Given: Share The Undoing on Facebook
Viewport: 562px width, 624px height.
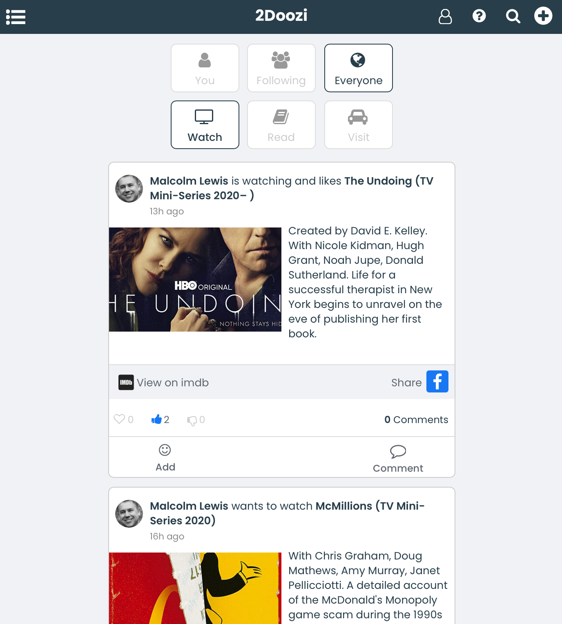Looking at the screenshot, I should (x=437, y=381).
